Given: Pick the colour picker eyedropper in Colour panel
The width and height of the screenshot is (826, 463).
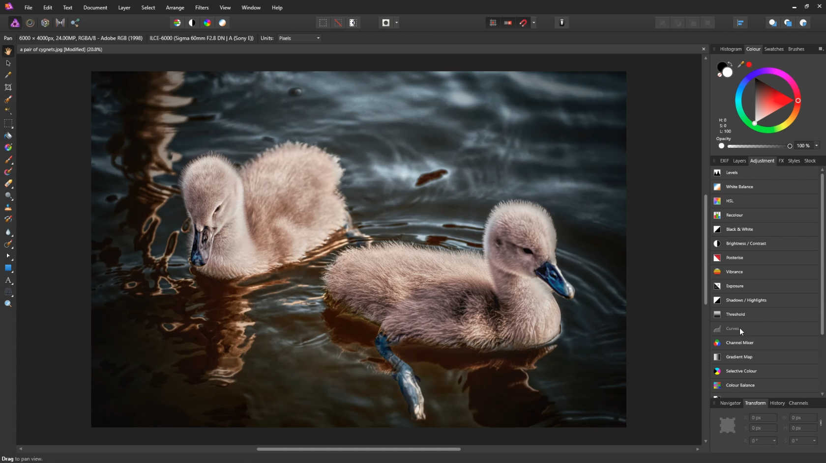Looking at the screenshot, I should (x=740, y=64).
